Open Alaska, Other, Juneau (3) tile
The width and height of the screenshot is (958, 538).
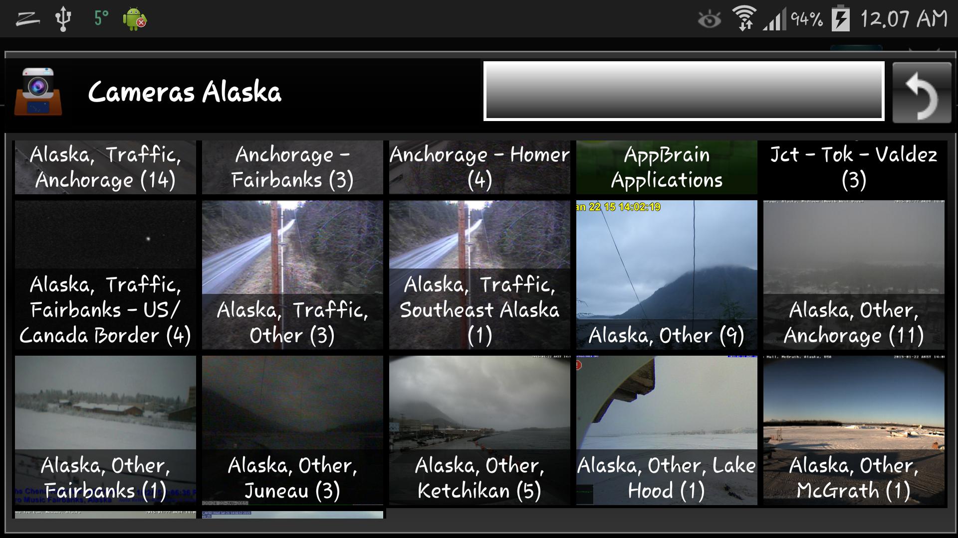[292, 430]
